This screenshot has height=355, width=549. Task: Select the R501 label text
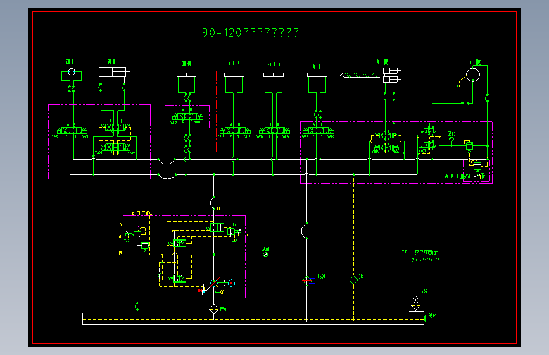click(x=432, y=315)
